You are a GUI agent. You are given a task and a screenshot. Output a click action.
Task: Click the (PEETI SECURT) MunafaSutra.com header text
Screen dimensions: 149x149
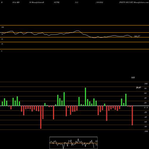pos(134,2)
